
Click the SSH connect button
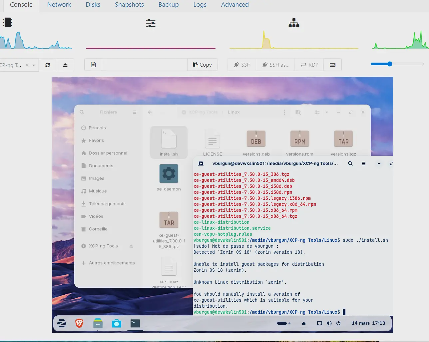click(242, 65)
